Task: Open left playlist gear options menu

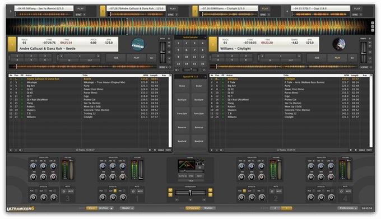Action: tap(21, 150)
